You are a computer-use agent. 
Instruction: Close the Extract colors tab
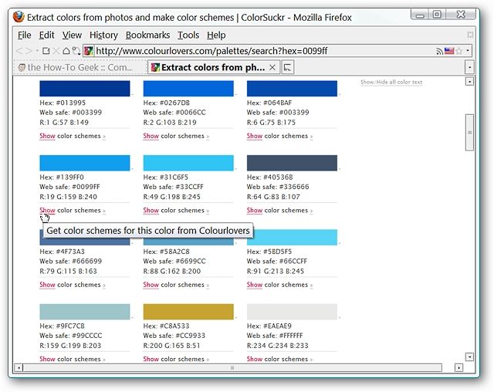tap(272, 67)
